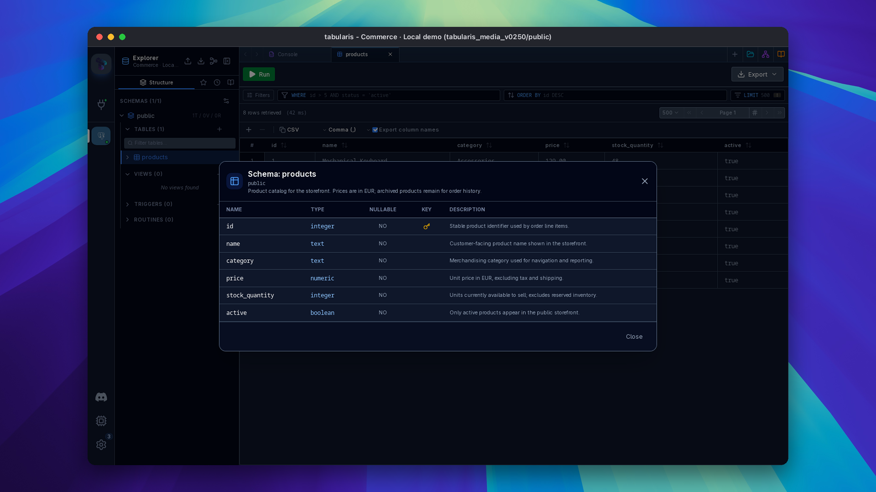Click the Run button

[259, 74]
